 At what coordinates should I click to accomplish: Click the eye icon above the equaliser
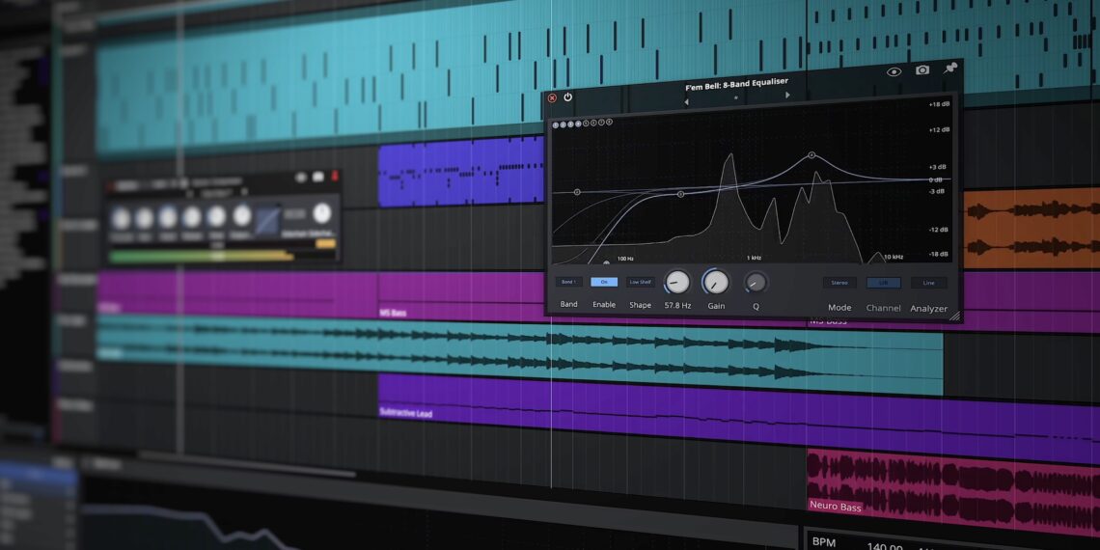pyautogui.click(x=894, y=71)
